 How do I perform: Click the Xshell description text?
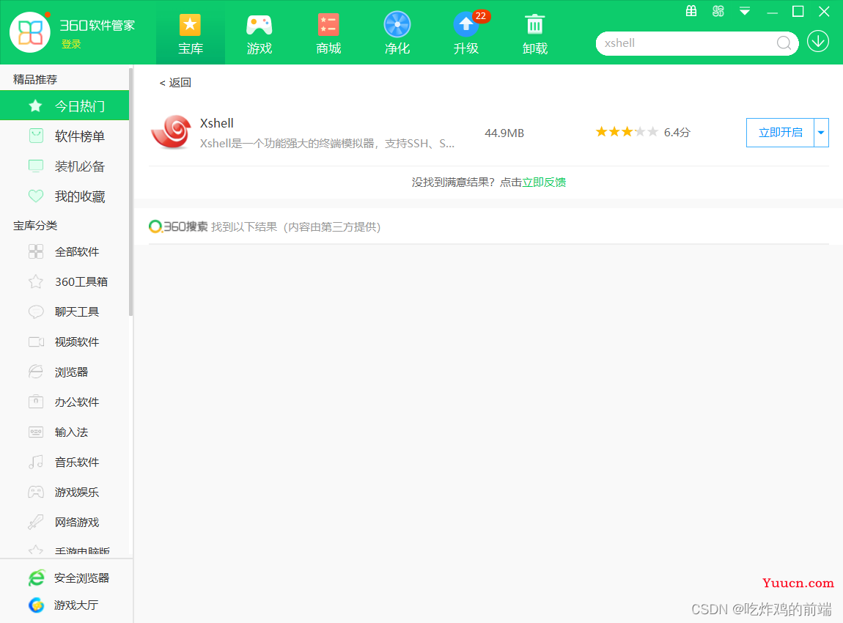tap(327, 144)
